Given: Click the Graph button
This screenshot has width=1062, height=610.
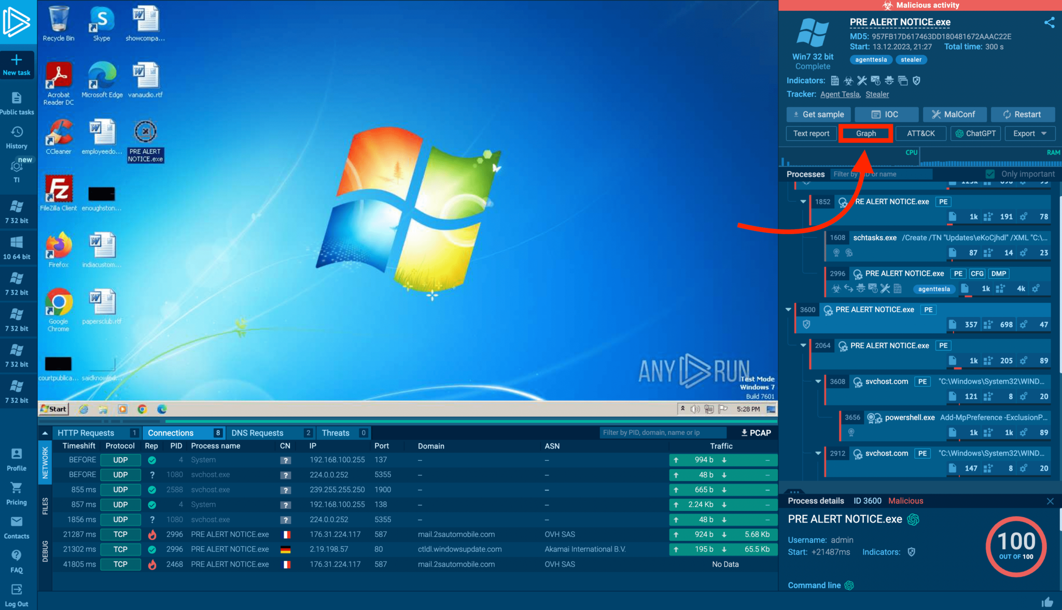Looking at the screenshot, I should coord(865,134).
